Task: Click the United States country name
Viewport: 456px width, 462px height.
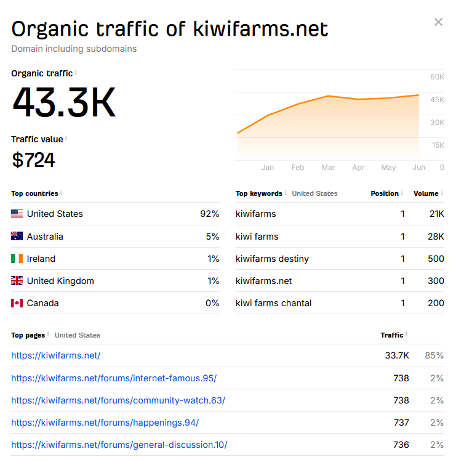Action: coord(55,214)
